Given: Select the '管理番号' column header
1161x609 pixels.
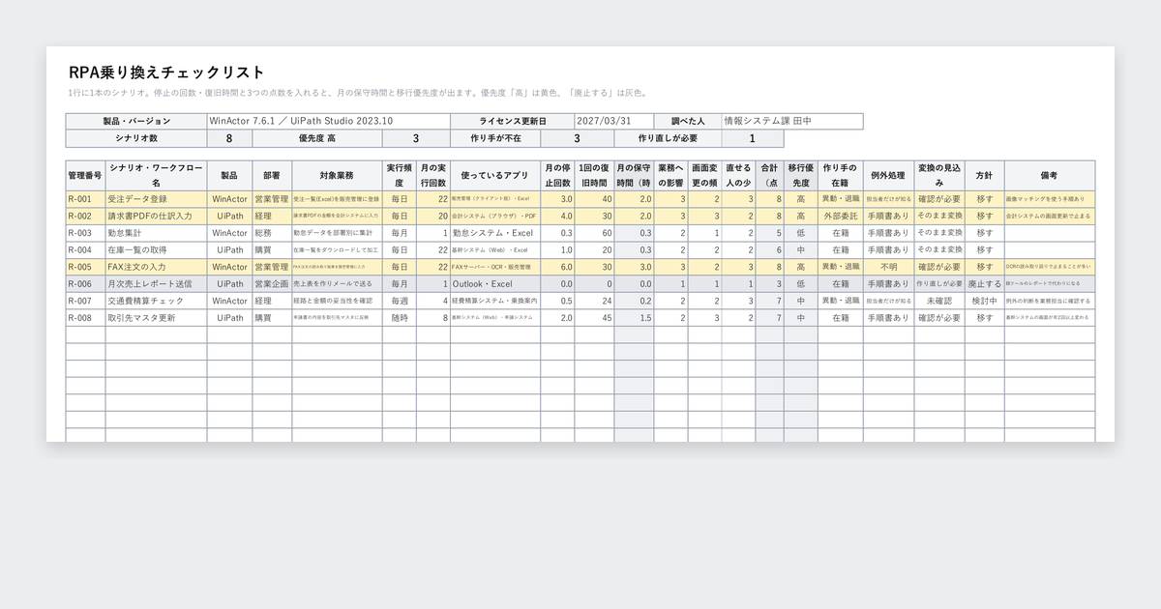Looking at the screenshot, I should click(85, 176).
